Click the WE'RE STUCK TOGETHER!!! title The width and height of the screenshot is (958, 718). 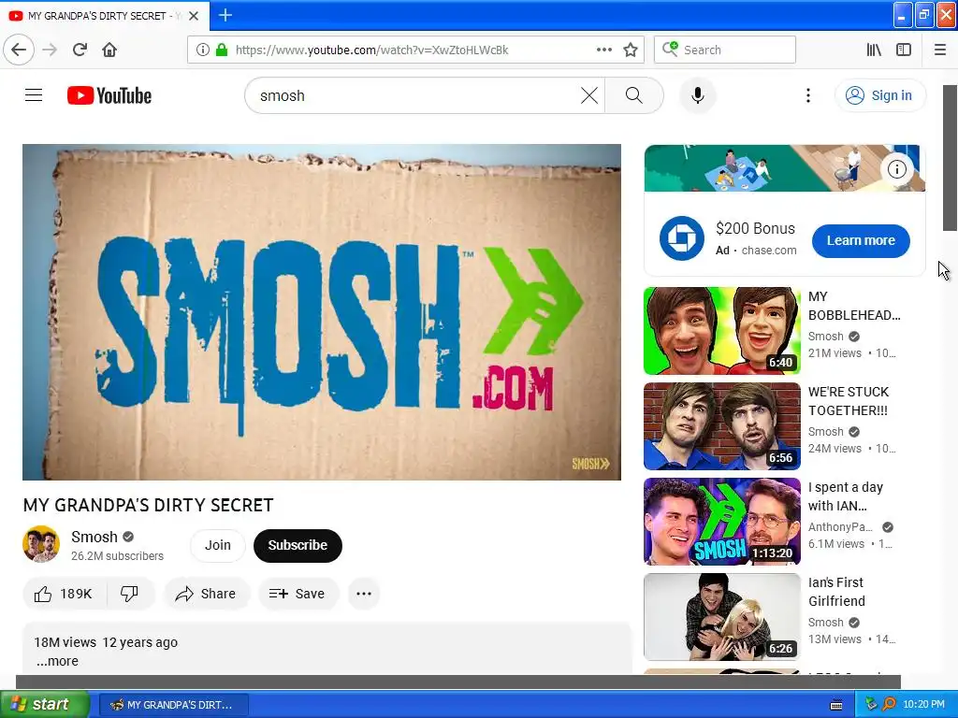point(849,401)
